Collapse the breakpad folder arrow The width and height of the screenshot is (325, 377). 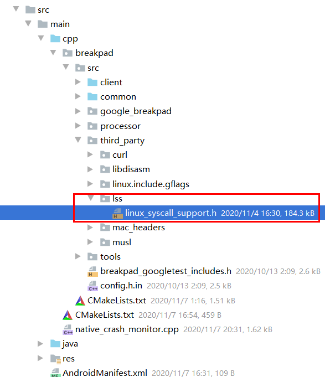click(x=53, y=53)
